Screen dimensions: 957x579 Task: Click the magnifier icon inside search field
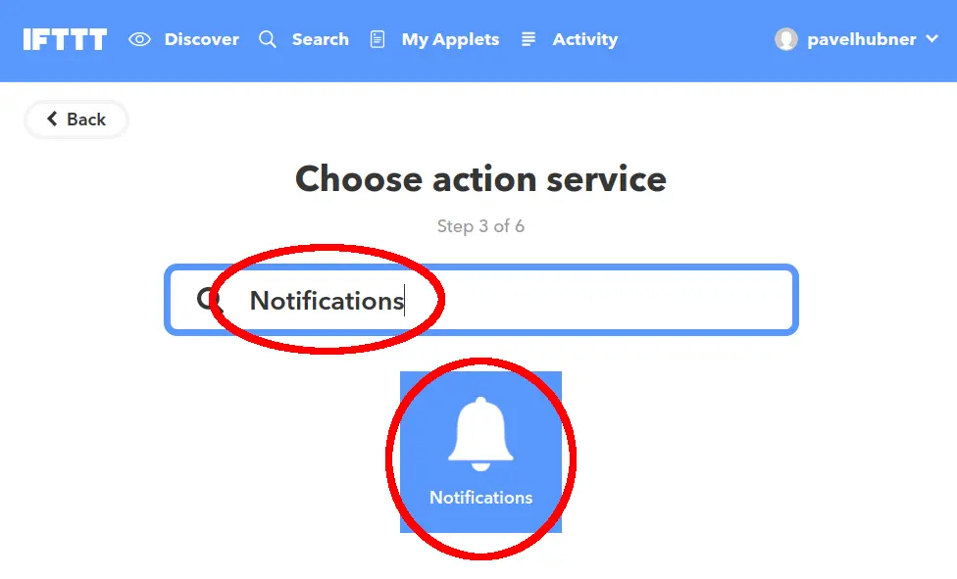pos(208,300)
